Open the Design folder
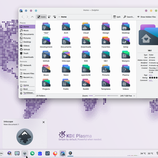 point(106,27)
